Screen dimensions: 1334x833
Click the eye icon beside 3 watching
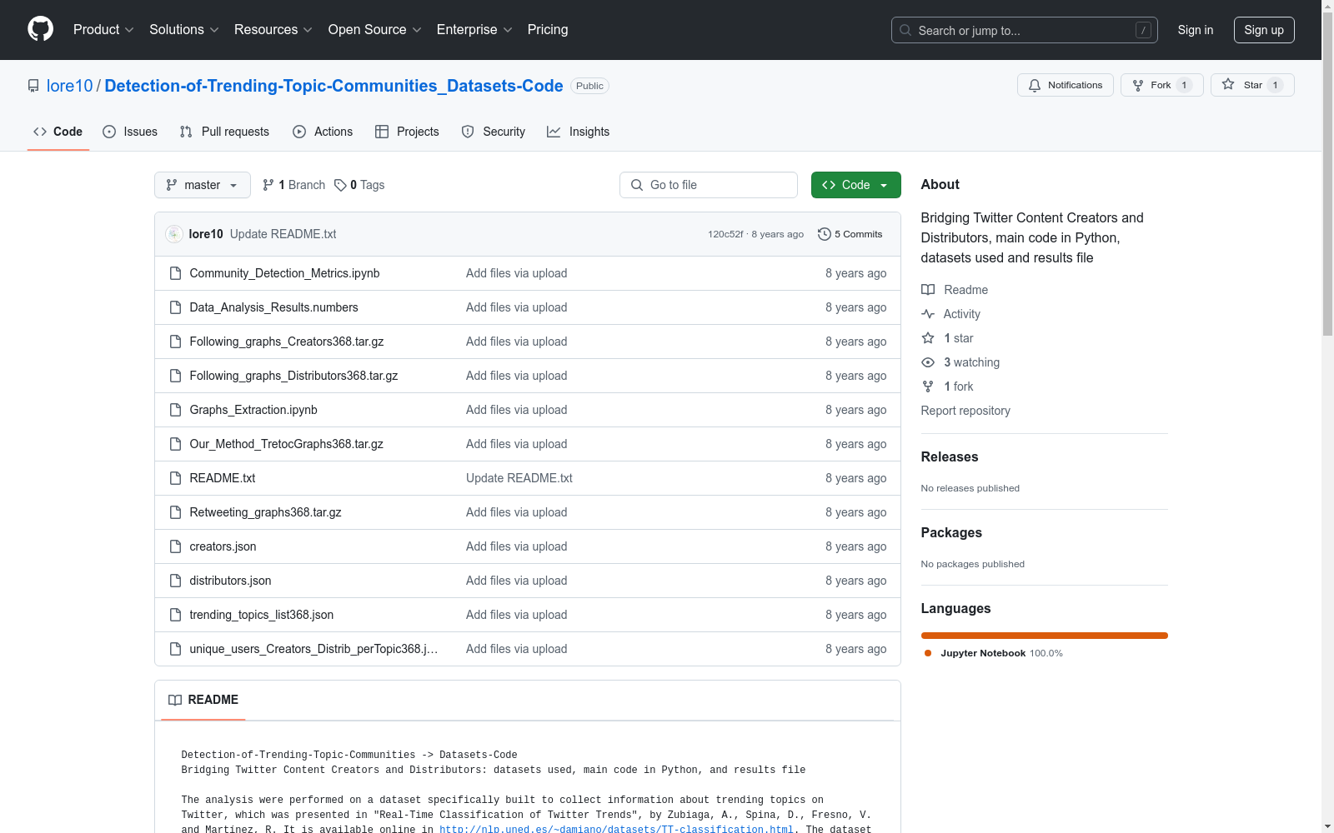point(928,362)
